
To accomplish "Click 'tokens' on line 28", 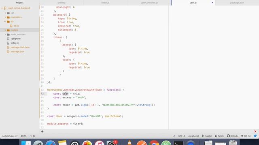I will click(x=58, y=37).
